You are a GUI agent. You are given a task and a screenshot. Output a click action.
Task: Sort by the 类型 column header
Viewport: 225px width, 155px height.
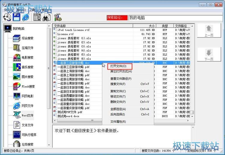tap(165, 26)
